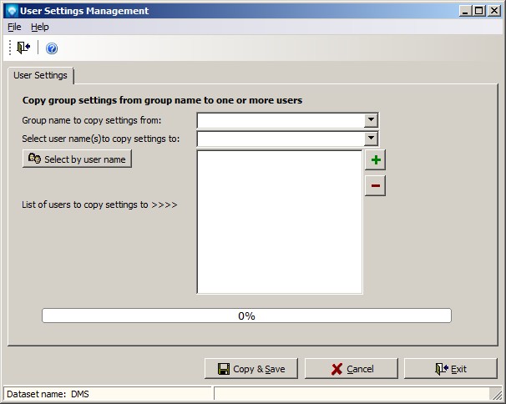Add user with the green plus icon

pyautogui.click(x=375, y=160)
